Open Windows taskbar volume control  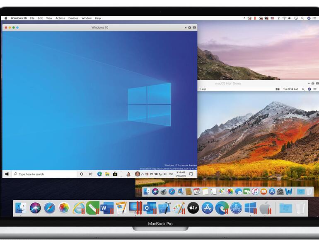[165, 174]
